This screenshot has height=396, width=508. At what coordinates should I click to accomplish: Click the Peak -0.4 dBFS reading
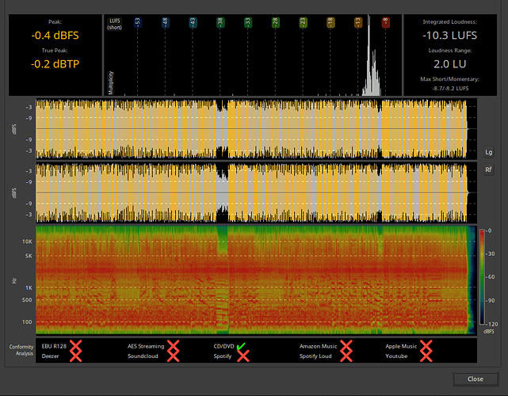[x=55, y=36]
